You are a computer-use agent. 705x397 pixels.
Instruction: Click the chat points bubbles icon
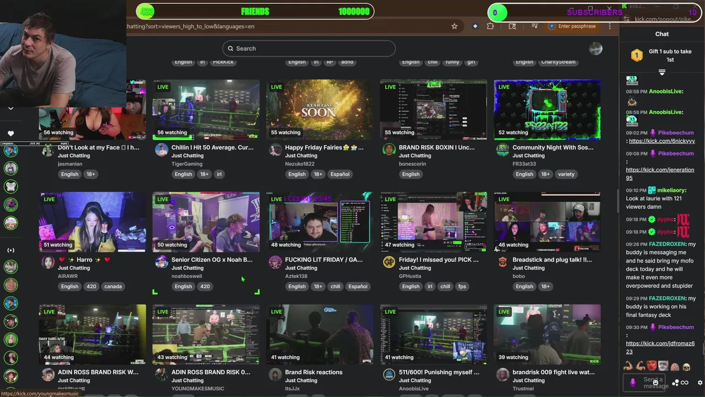click(x=675, y=383)
